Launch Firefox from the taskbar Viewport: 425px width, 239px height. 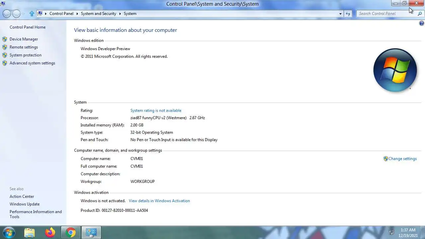[50, 232]
